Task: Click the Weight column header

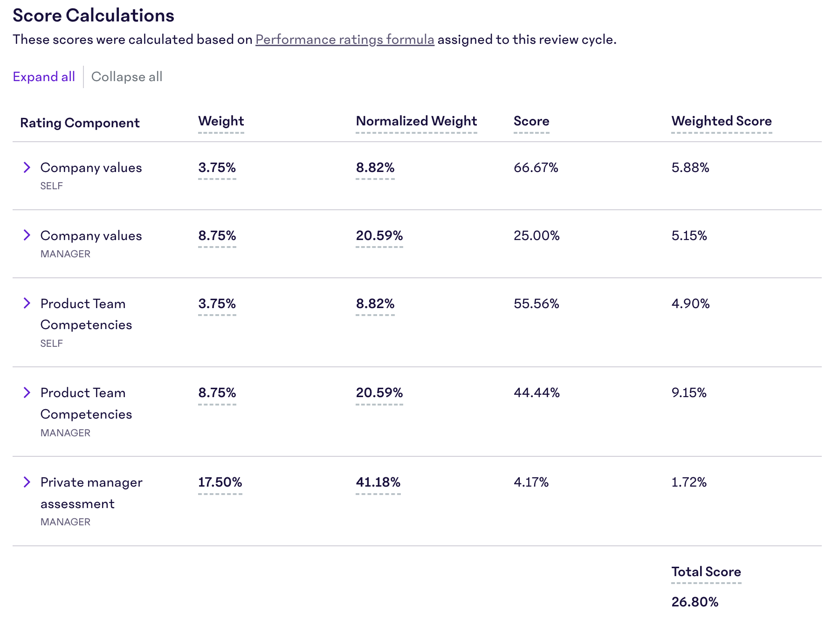Action: click(221, 121)
